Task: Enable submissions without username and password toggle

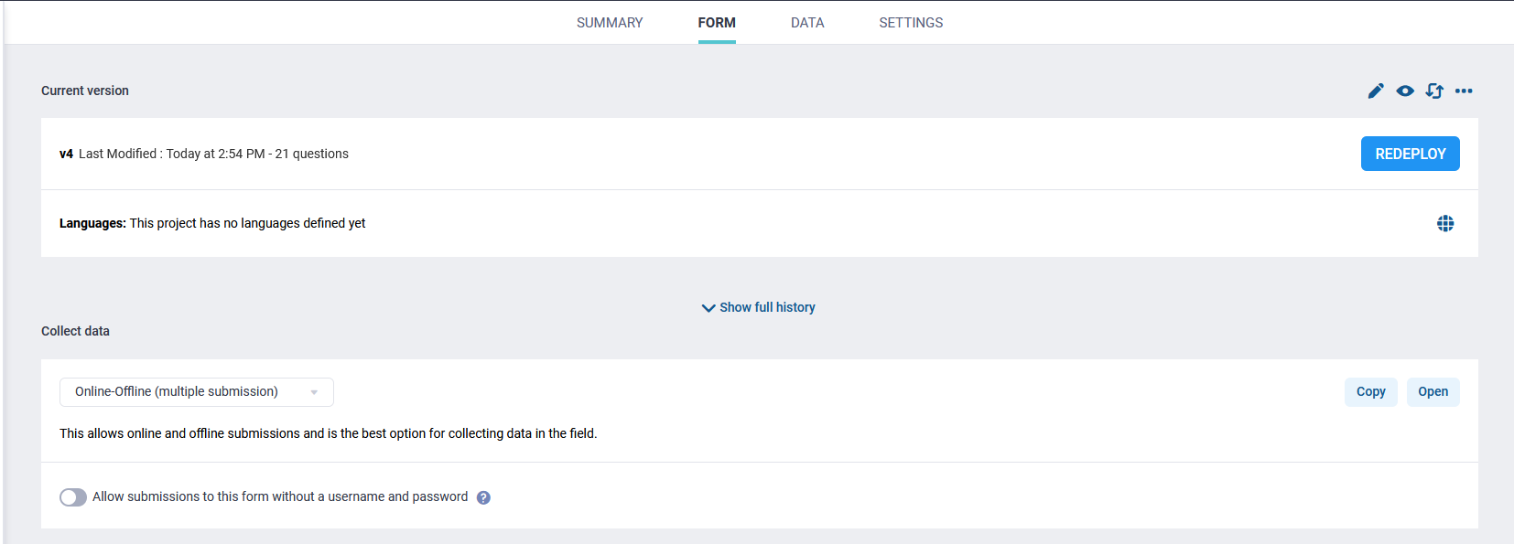Action: click(x=73, y=497)
